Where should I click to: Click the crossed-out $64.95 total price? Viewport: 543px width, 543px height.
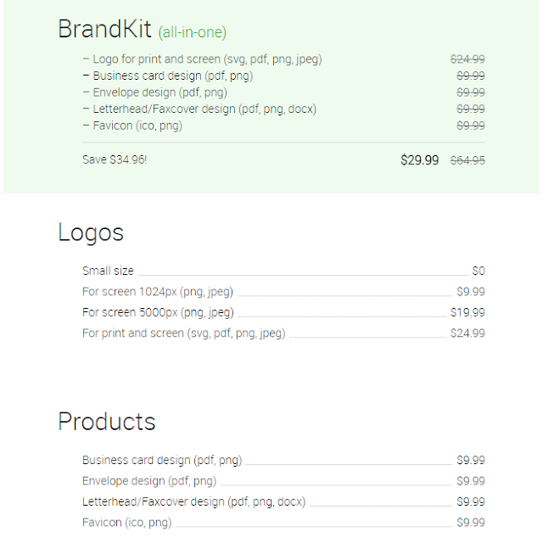click(467, 160)
